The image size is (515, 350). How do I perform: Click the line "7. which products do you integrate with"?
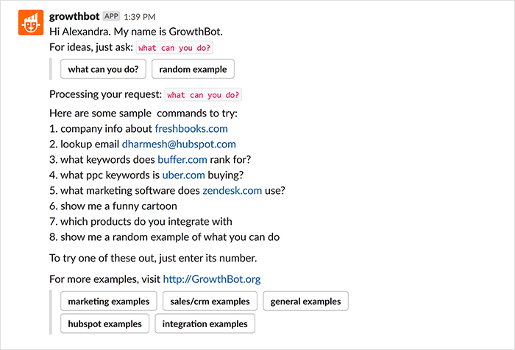141,221
